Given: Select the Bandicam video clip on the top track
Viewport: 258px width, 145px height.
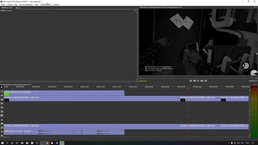Looking at the screenshot, I should click(x=64, y=93).
